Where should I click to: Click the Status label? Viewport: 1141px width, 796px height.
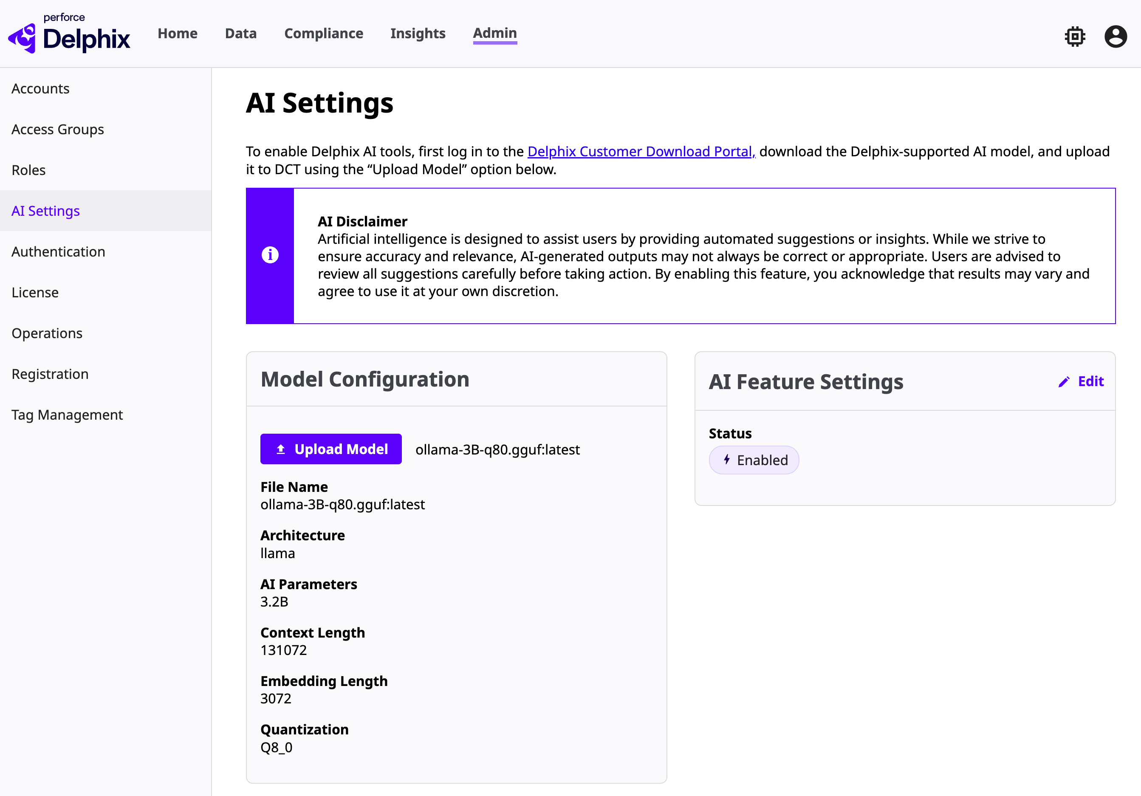pos(730,433)
